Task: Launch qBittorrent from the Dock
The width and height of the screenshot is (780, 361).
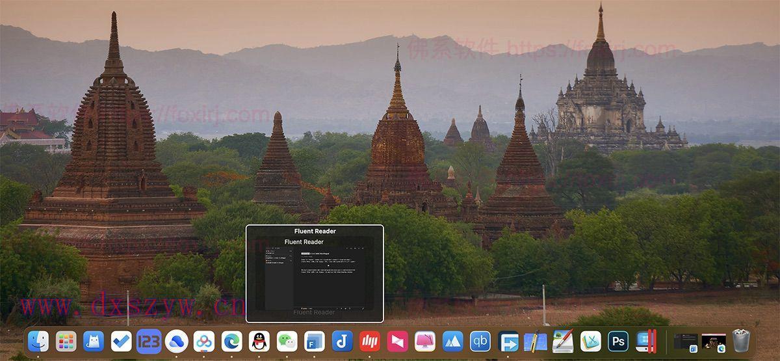Action: [x=480, y=341]
